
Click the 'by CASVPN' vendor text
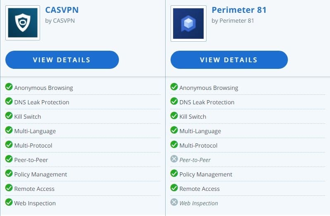tap(60, 21)
